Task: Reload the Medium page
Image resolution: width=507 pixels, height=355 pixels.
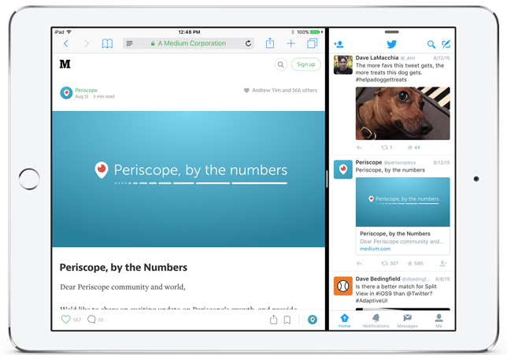Action: click(248, 43)
